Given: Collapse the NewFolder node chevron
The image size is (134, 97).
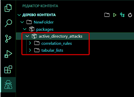Looking at the screenshot, I should pyautogui.click(x=22, y=22).
